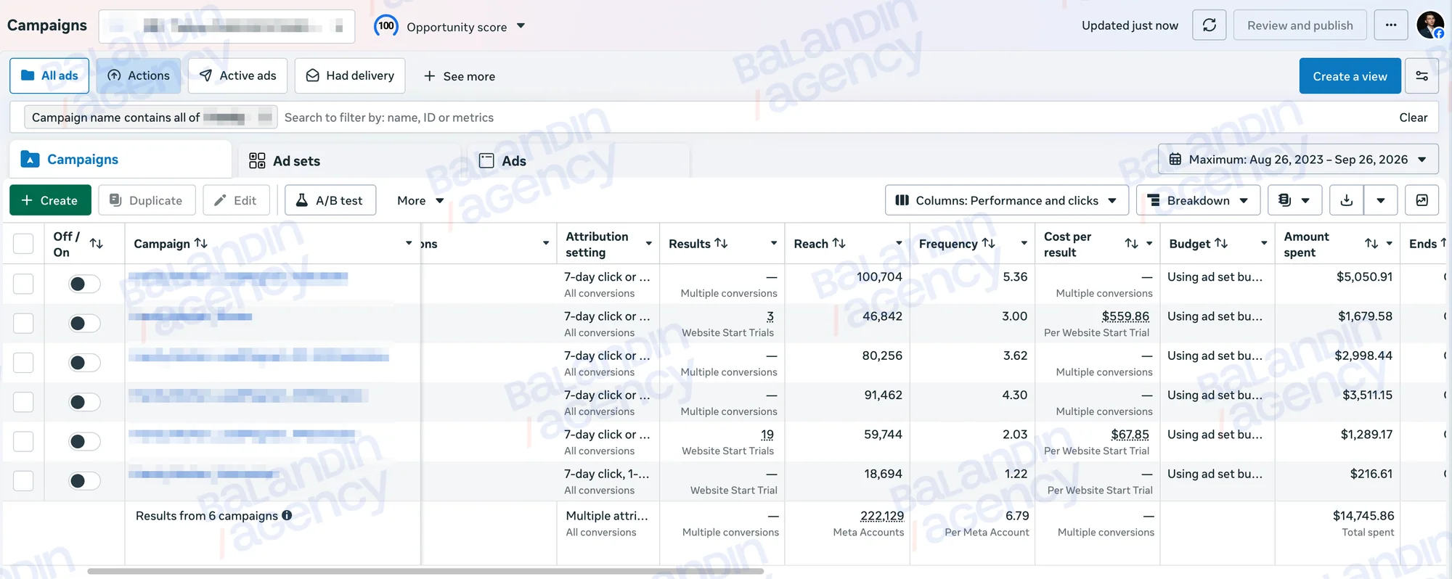This screenshot has height=579, width=1452.
Task: Click info icon beside Results from 6 campaigns
Action: tap(287, 515)
